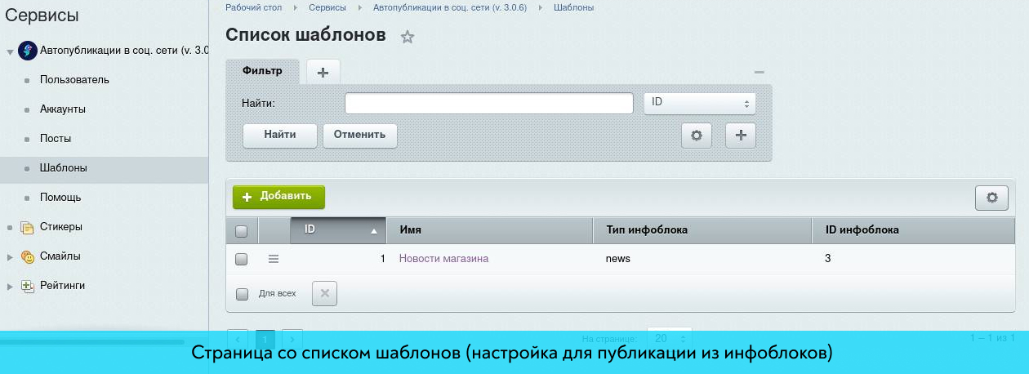Open row actions hamburger menu for Новости магазина
This screenshot has width=1029, height=374.
(274, 259)
